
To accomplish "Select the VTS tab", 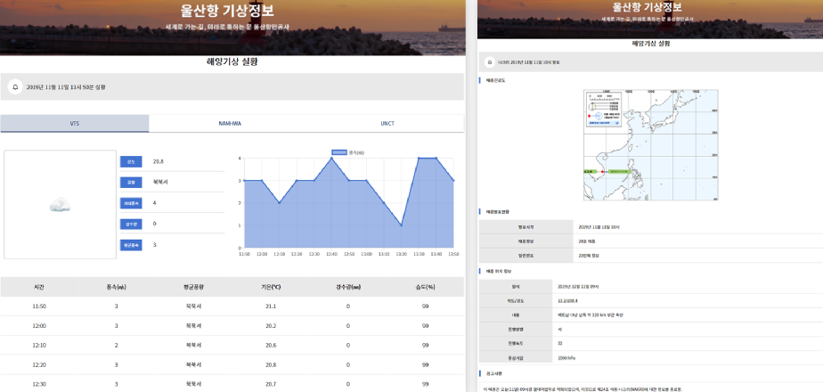I will [75, 124].
